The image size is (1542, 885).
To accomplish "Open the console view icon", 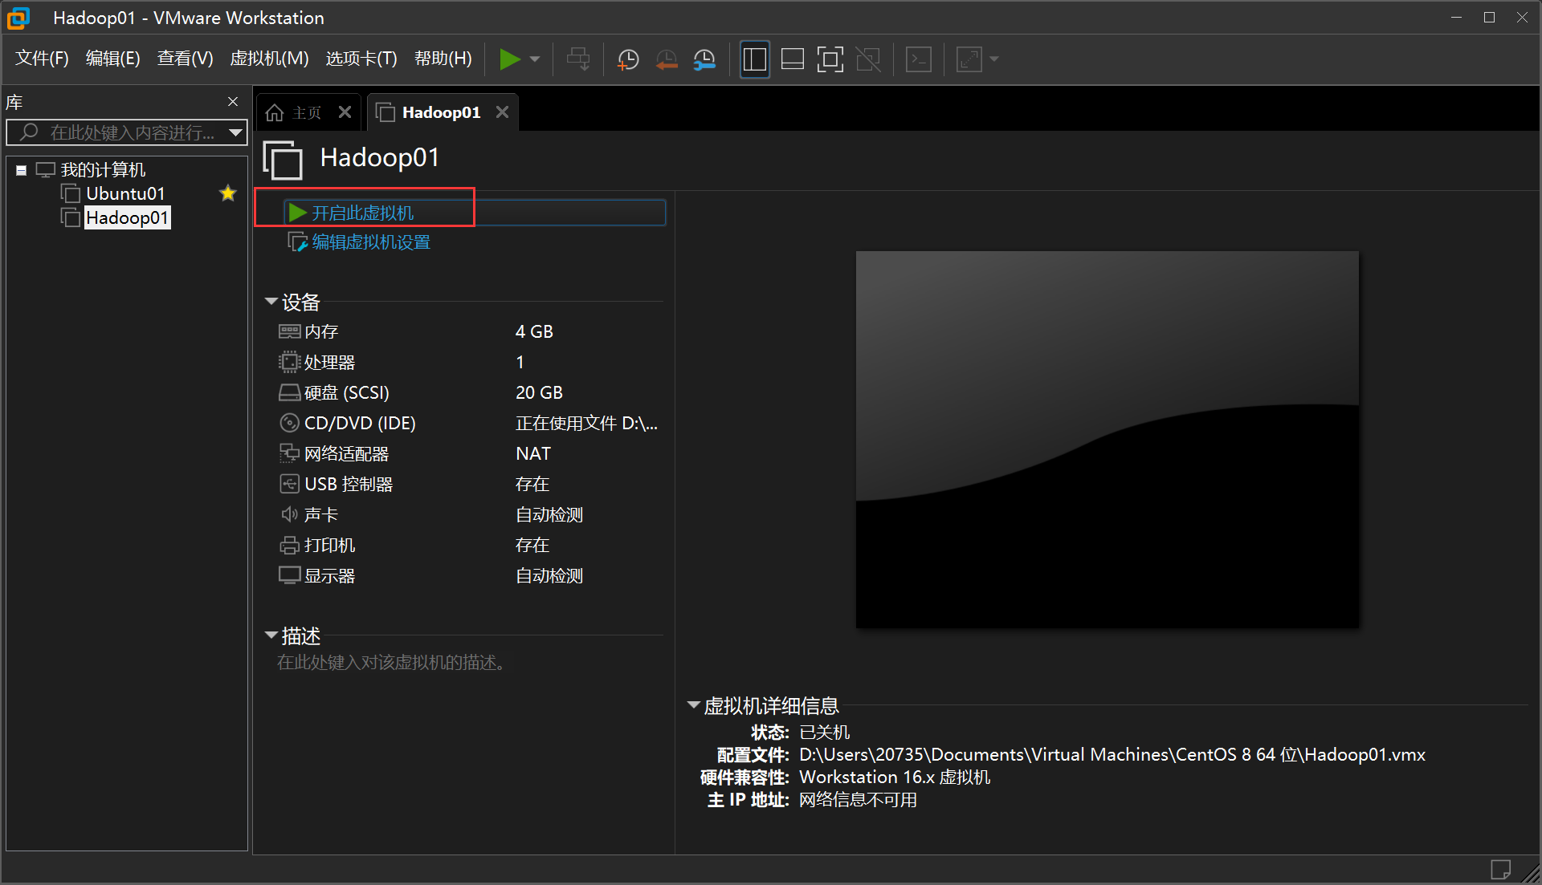I will [919, 59].
